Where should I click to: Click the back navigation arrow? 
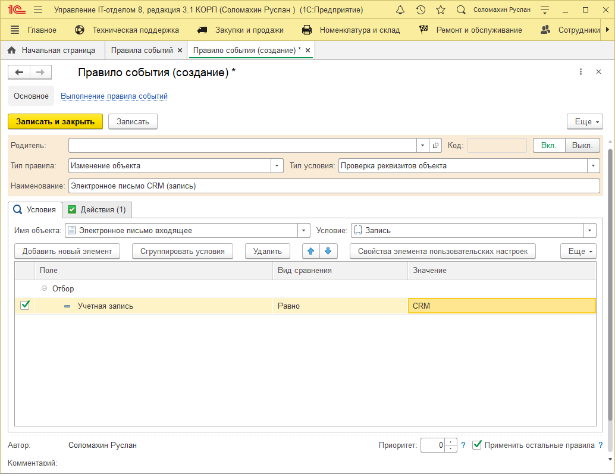(x=19, y=72)
